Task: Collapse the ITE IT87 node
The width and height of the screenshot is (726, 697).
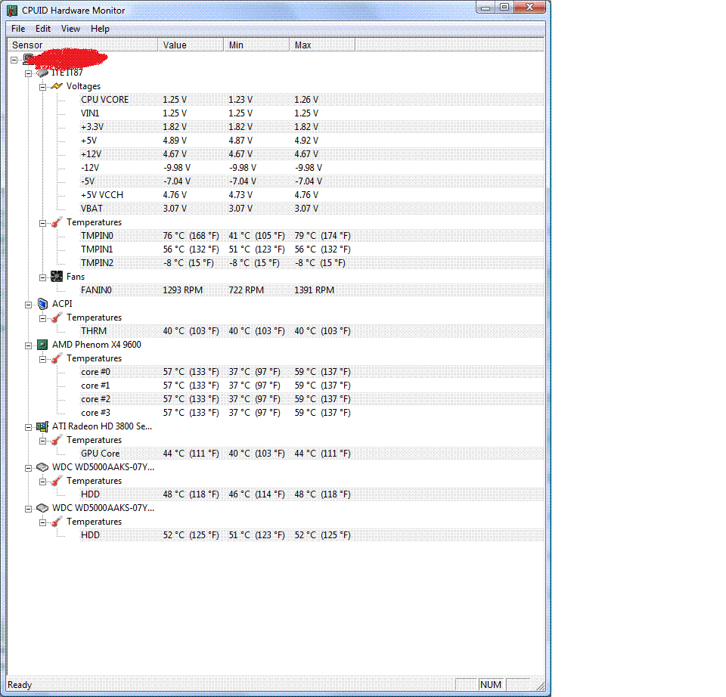Action: [x=28, y=73]
